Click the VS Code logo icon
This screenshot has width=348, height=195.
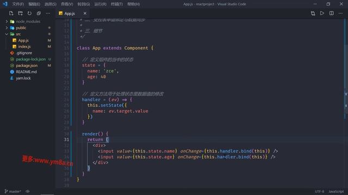5,4
